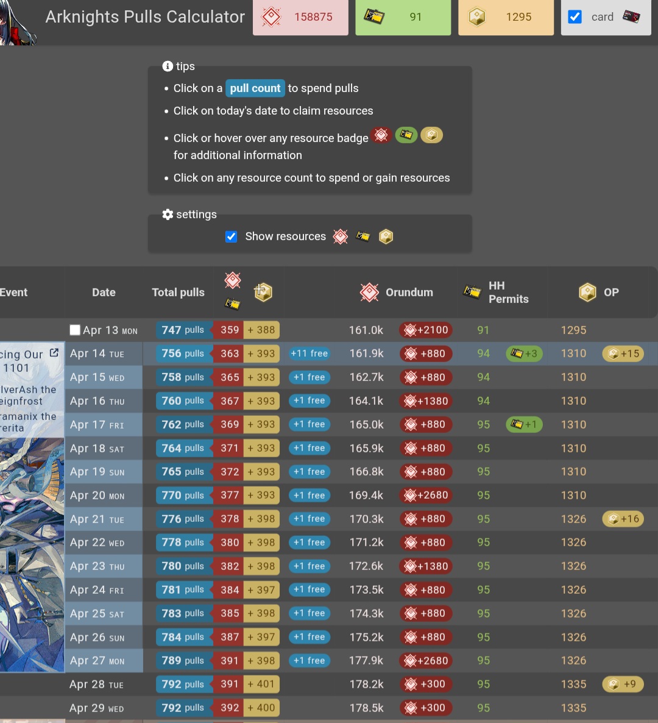Click the orundum badge in tips section

tap(381, 135)
